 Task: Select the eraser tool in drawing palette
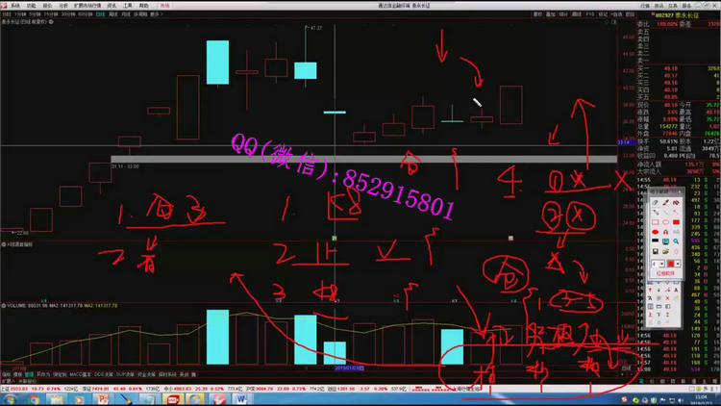(x=655, y=202)
